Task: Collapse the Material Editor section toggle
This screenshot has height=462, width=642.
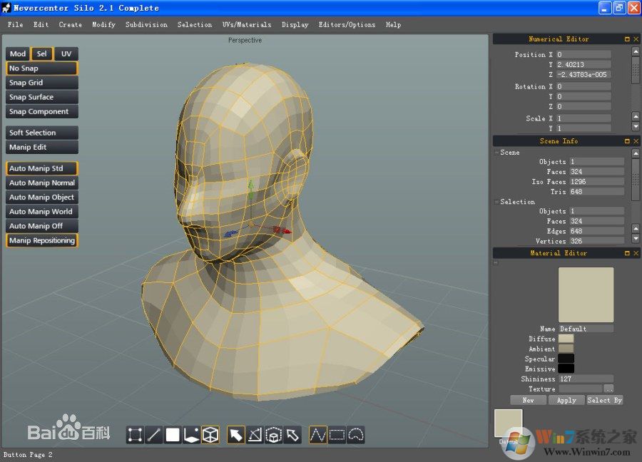Action: [496, 263]
